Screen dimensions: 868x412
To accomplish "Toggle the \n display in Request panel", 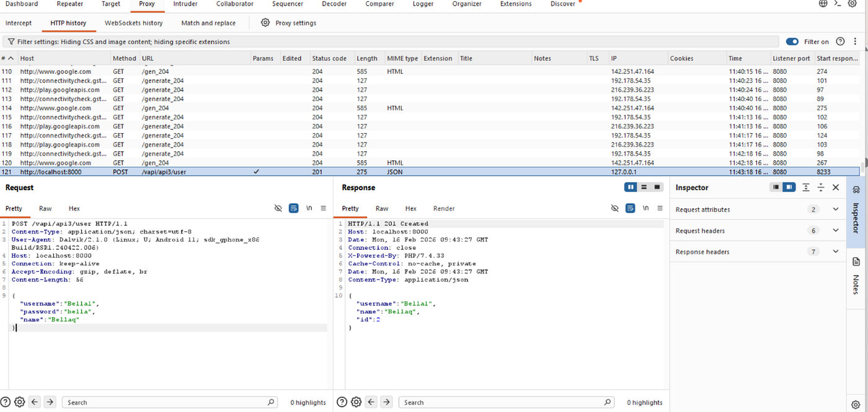I will [x=309, y=209].
